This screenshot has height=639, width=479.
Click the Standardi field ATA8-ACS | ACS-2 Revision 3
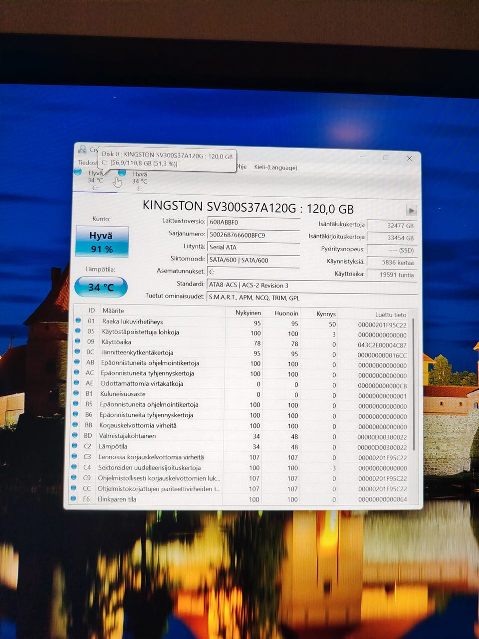click(312, 285)
